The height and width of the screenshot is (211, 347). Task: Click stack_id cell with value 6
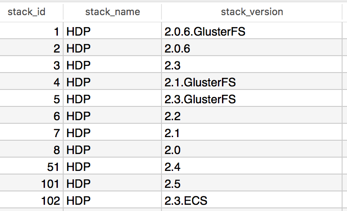[x=32, y=116]
